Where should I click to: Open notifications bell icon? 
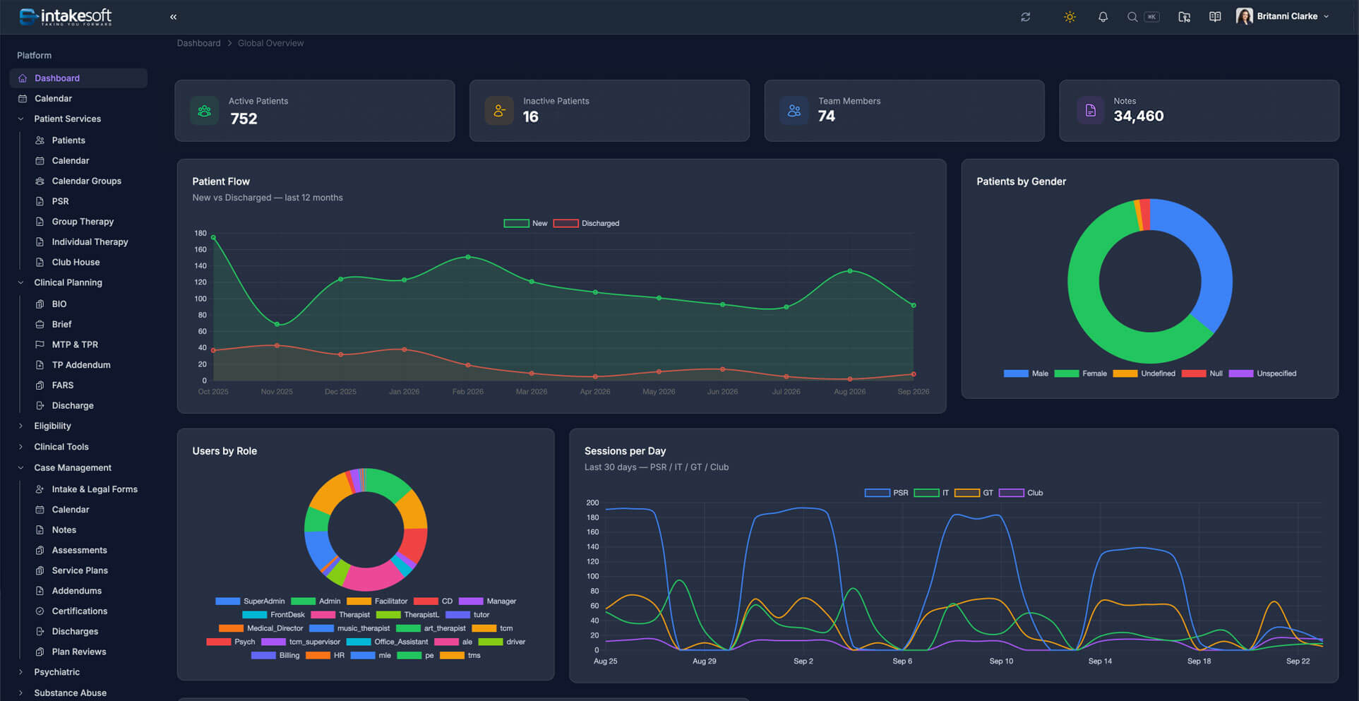(1103, 17)
